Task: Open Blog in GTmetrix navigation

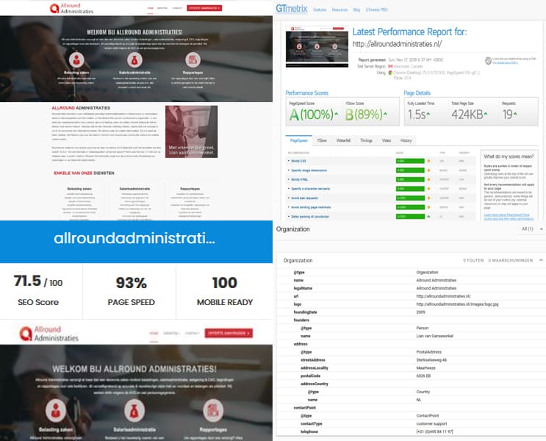Action: click(356, 10)
